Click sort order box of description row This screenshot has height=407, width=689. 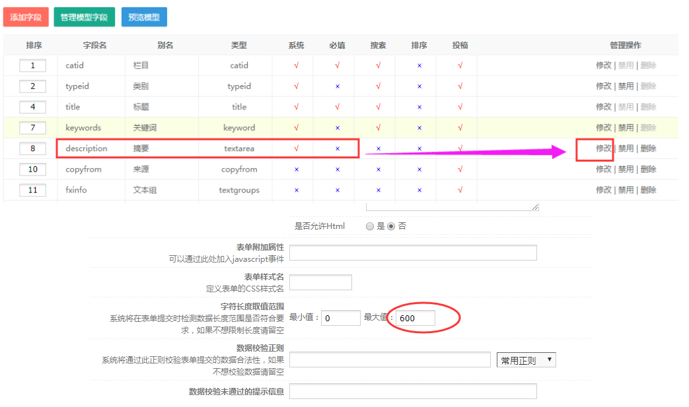(x=32, y=148)
